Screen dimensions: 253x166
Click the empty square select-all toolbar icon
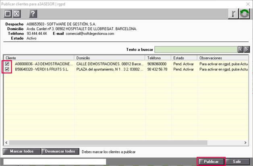coord(8,14)
